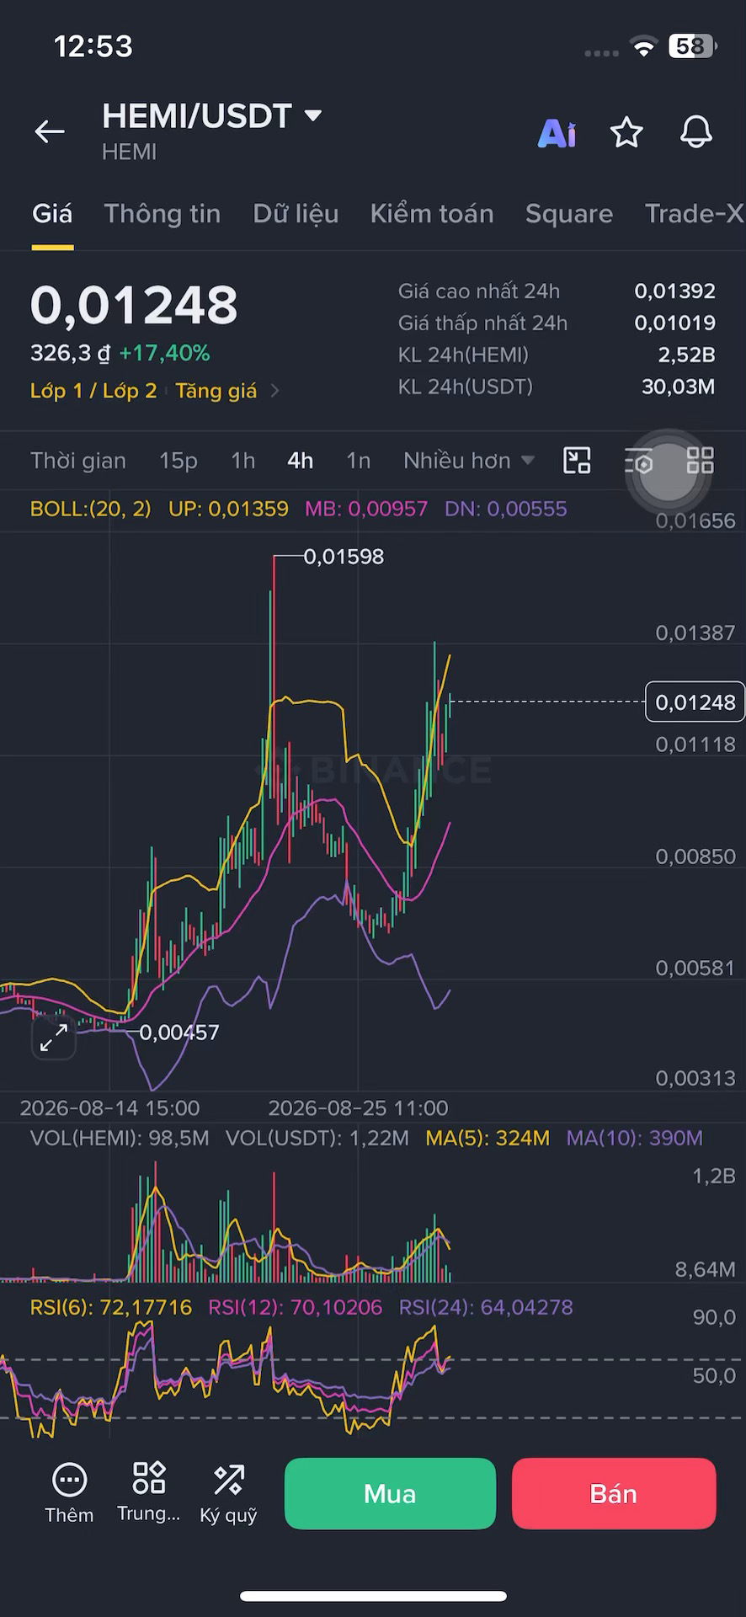Open the Kiểm toán tab
This screenshot has height=1617, width=746.
432,213
